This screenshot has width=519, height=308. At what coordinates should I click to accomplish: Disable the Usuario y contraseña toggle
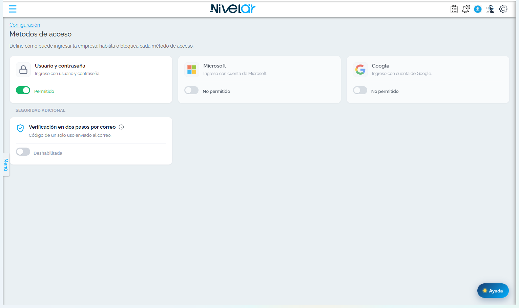point(23,90)
